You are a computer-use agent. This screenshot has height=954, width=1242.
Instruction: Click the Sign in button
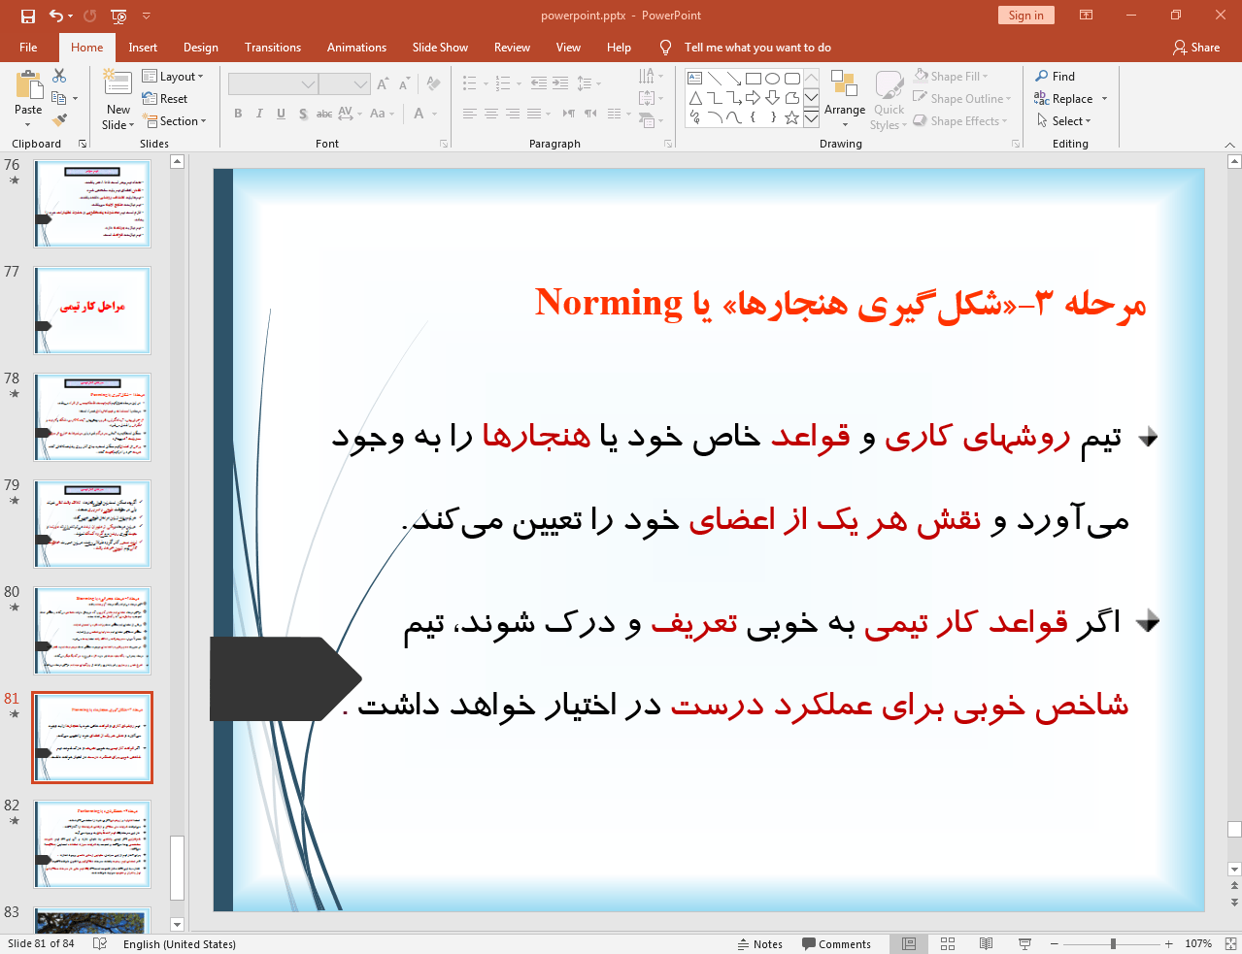tap(1025, 15)
